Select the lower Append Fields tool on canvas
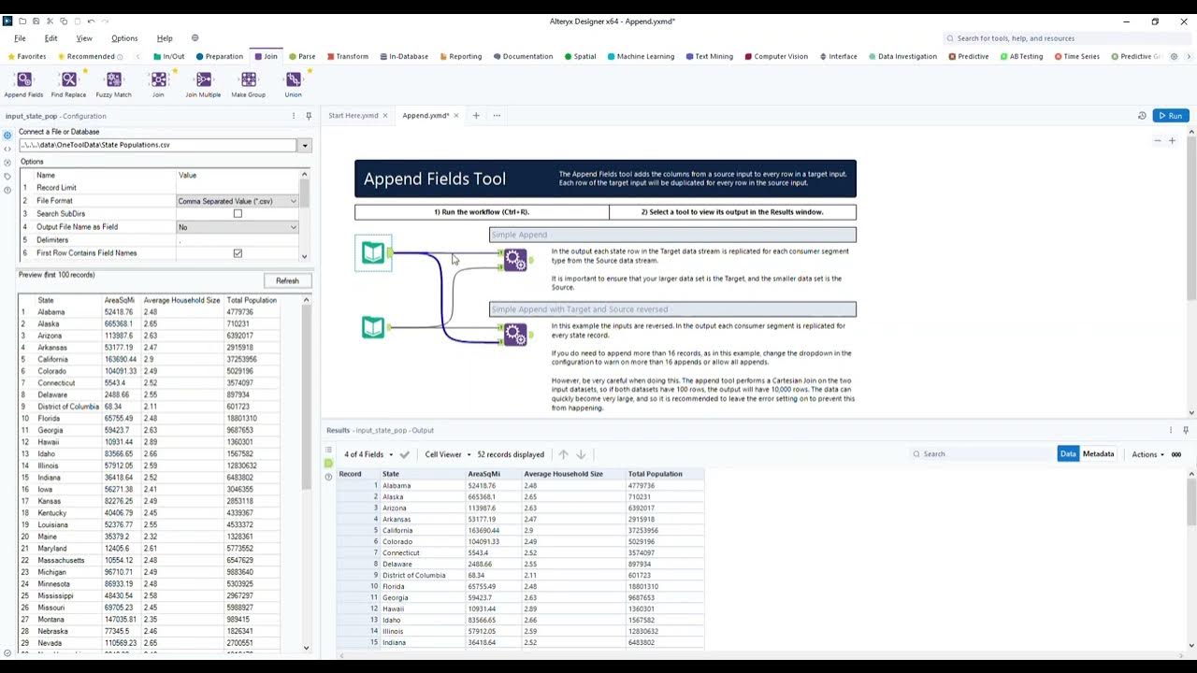The width and height of the screenshot is (1197, 673). pos(515,334)
